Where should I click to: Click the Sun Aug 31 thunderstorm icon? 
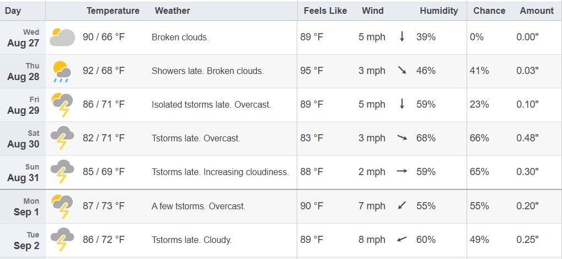click(62, 172)
